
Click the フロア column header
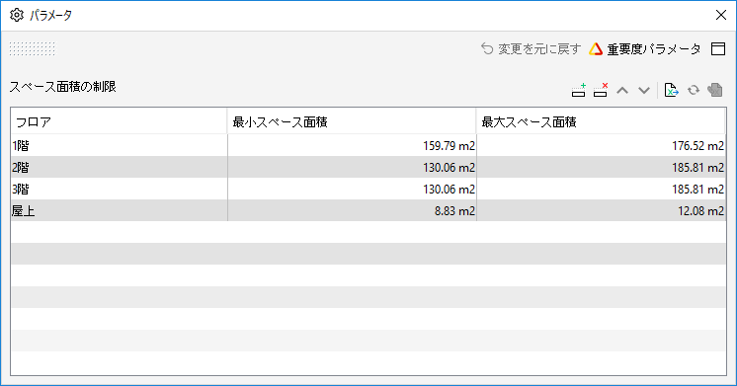(x=119, y=122)
